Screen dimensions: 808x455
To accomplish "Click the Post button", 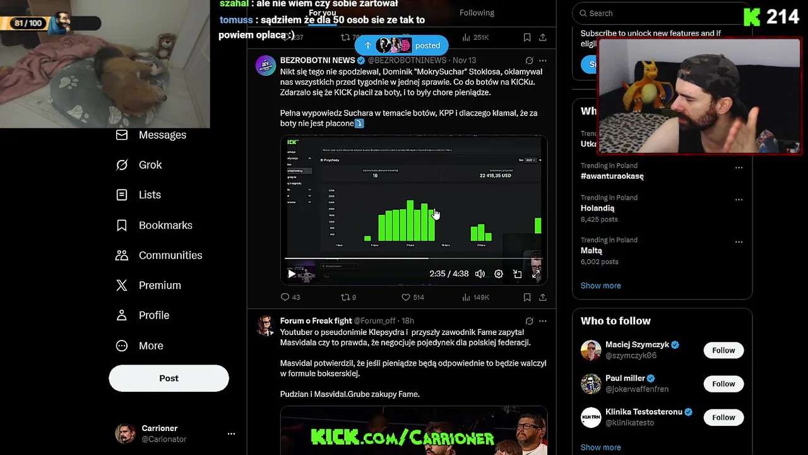I will [x=169, y=378].
